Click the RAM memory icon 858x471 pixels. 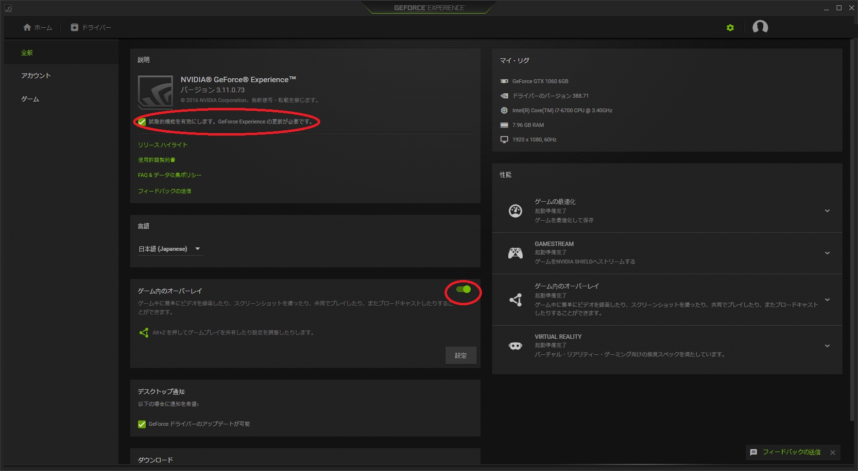pyautogui.click(x=504, y=125)
